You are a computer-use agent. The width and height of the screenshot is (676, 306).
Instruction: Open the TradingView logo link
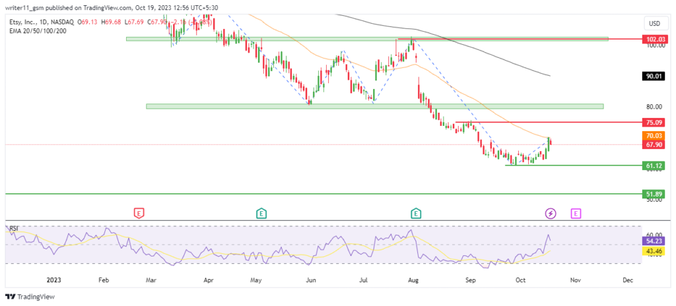point(30,297)
